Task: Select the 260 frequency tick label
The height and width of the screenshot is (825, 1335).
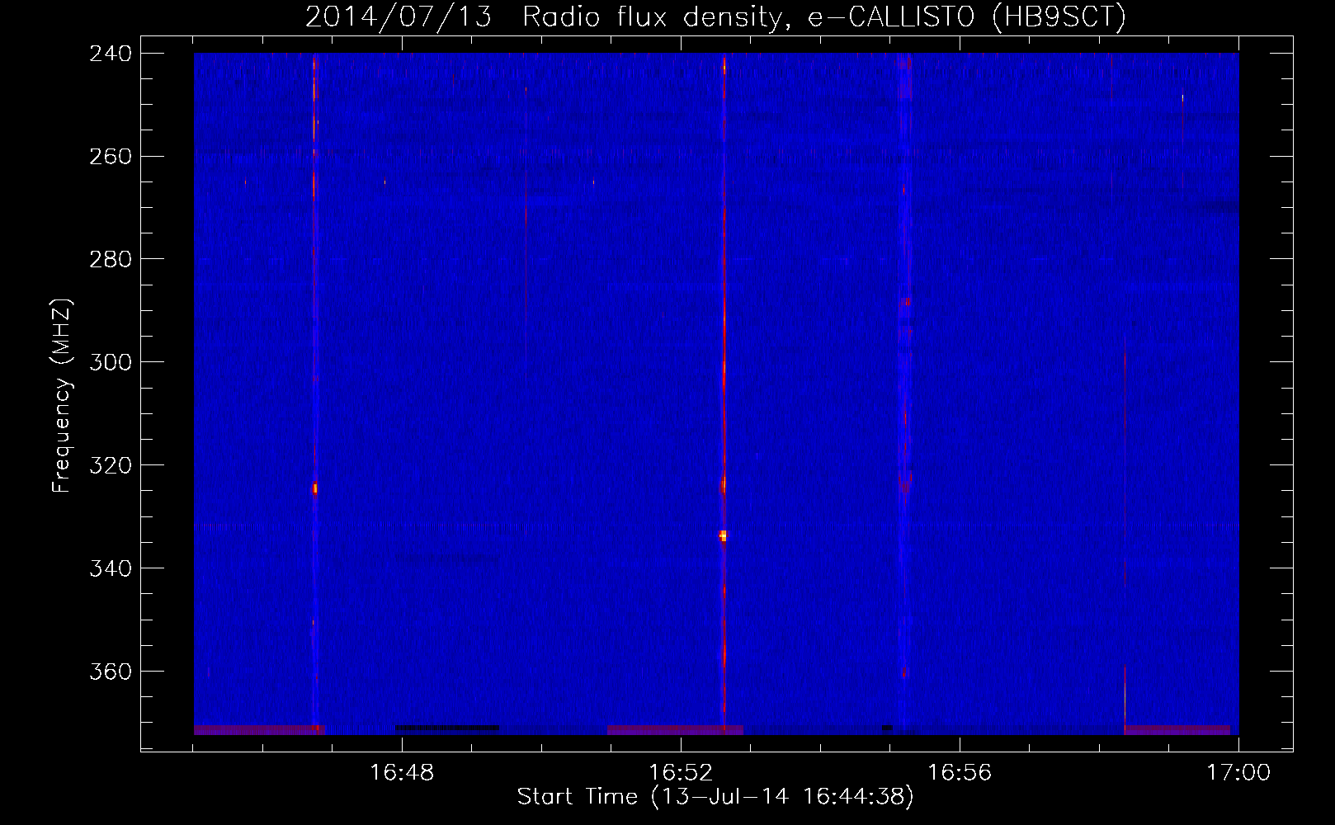Action: tap(110, 156)
